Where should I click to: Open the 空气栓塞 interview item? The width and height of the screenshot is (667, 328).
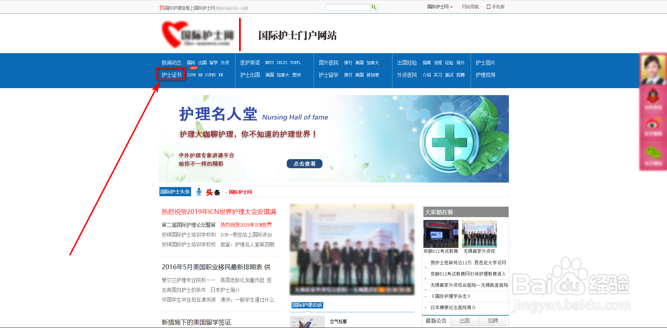pos(338,321)
